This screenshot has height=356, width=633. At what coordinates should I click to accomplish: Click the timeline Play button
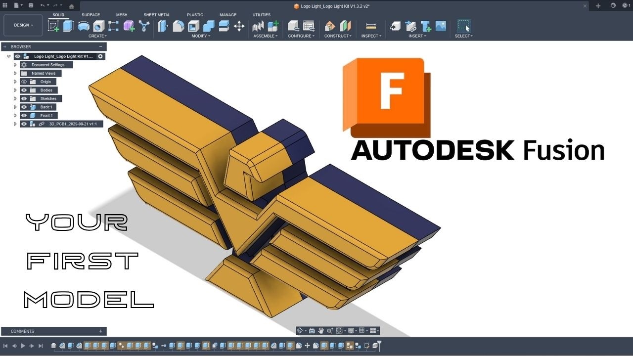pos(23,346)
